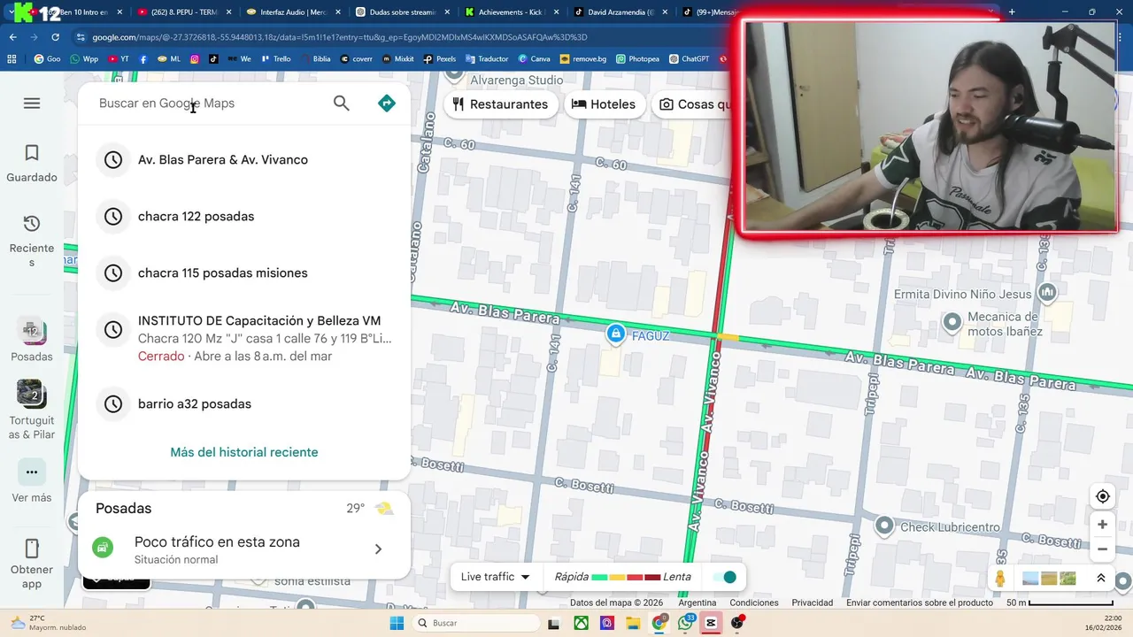This screenshot has height=637, width=1133.
Task: Click the FAGUZ map marker
Action: click(615, 334)
